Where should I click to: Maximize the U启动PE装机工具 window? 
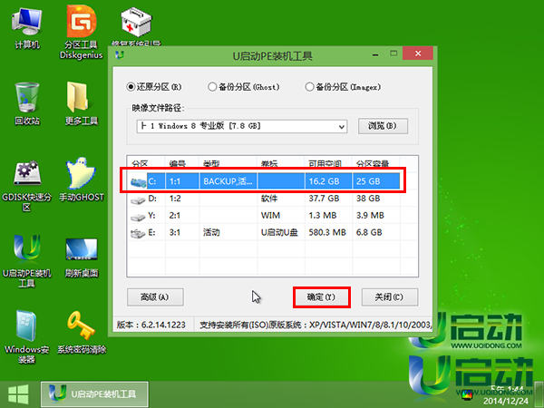(x=393, y=53)
